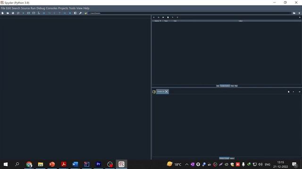Viewport: 302px width, 169px height.
Task: Click the browse console tabs icon
Action: click(154, 92)
